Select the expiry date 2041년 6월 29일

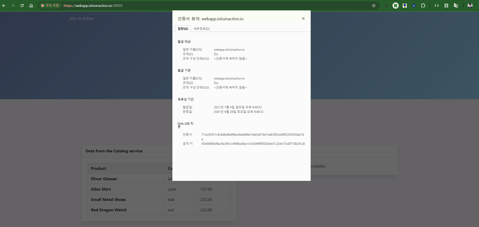point(238,112)
